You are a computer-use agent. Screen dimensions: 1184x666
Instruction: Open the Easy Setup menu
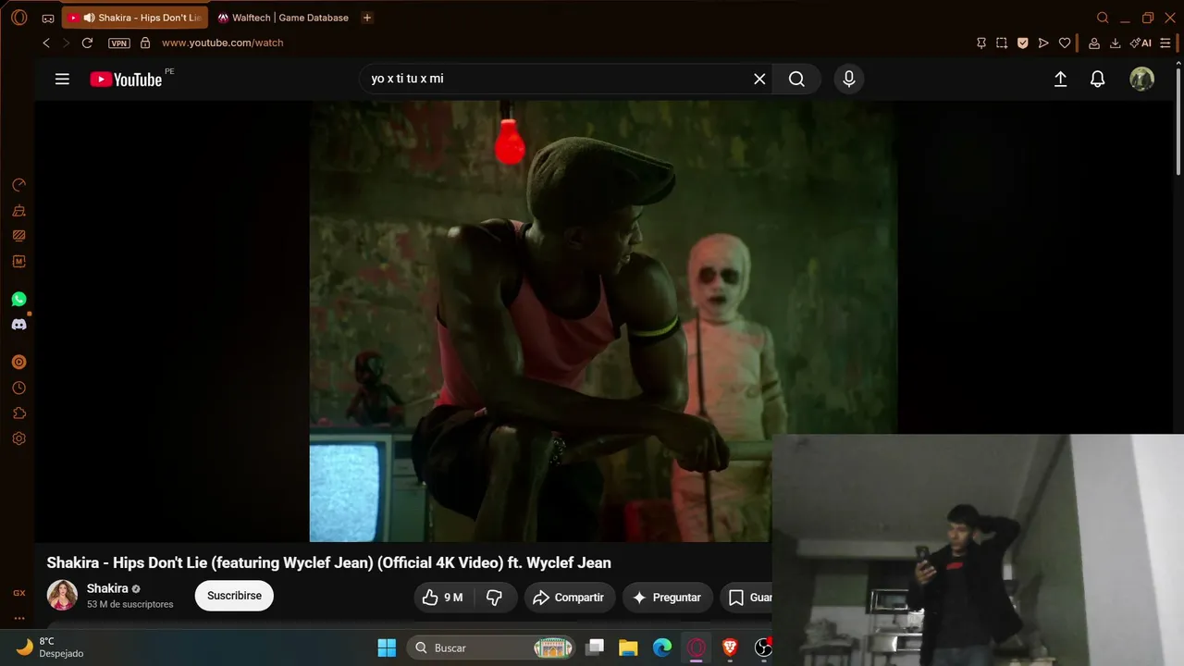(x=1165, y=43)
